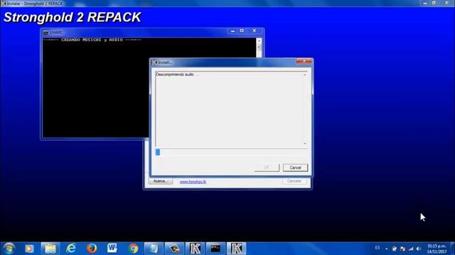
Task: Click installer icon in main title bar
Action: (3, 4)
